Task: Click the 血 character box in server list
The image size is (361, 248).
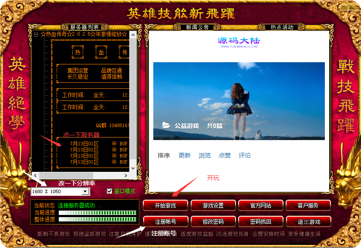Action: pyautogui.click(x=101, y=52)
